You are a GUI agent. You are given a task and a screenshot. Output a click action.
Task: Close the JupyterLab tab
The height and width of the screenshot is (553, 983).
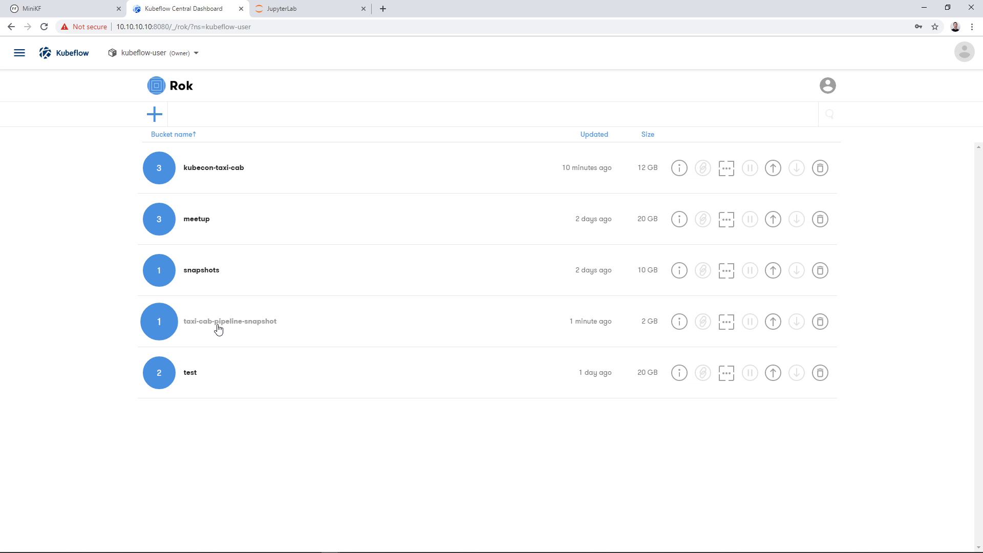tap(364, 9)
